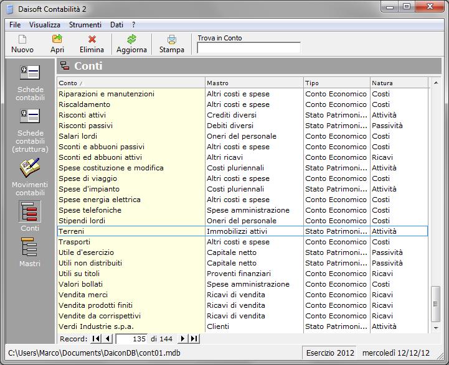Delete record using Elimina icon

click(92, 44)
